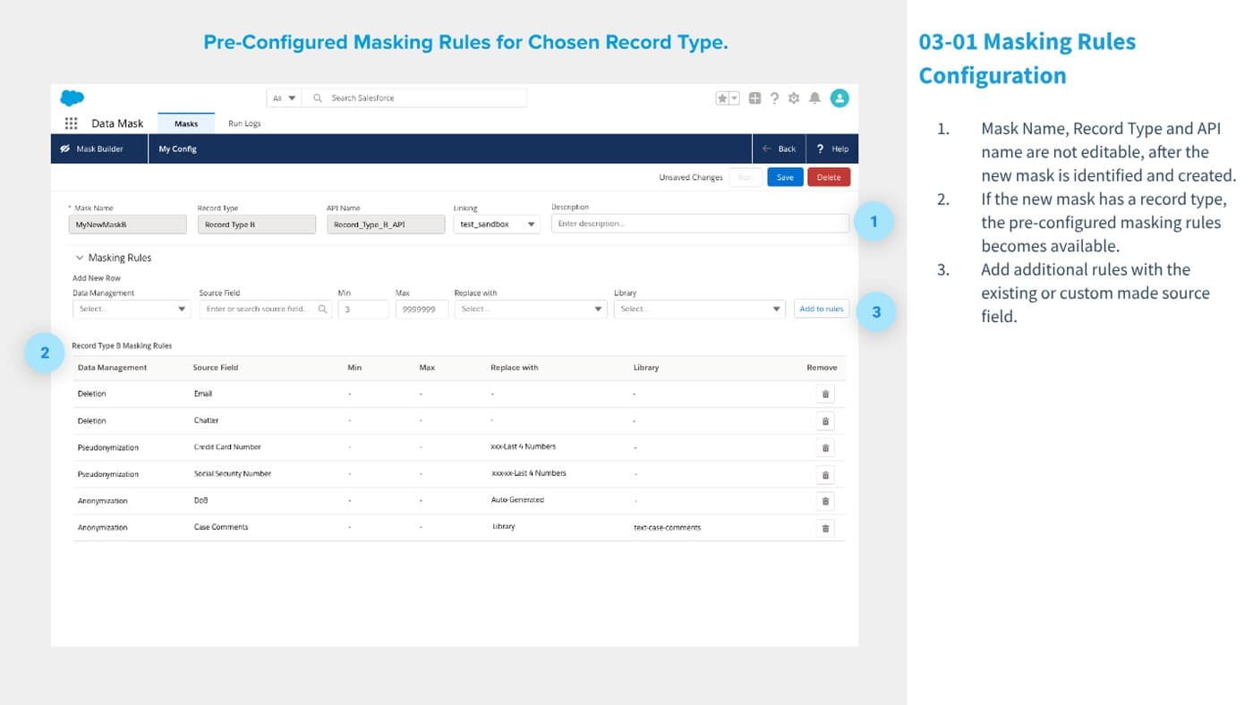Viewport: 1253px width, 705px height.
Task: Click the Add to rules button
Action: point(822,309)
